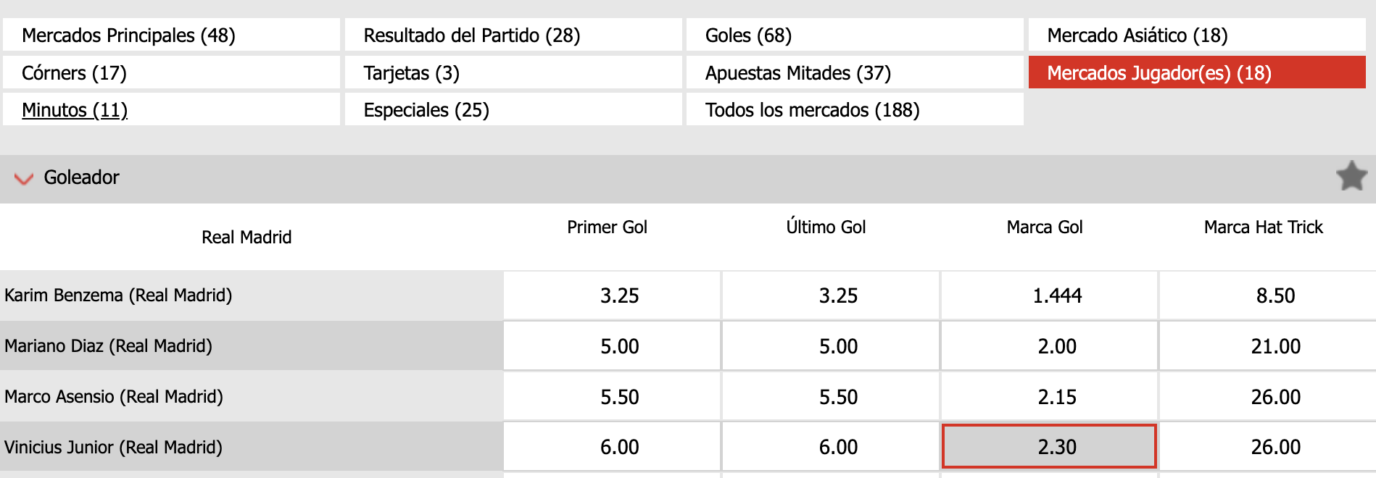
Task: Favorite the Goleador market with star icon
Action: pos(1351,176)
